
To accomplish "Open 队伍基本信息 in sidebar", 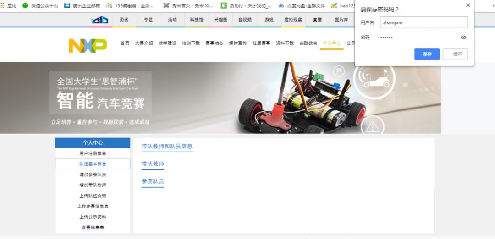I will 93,164.
